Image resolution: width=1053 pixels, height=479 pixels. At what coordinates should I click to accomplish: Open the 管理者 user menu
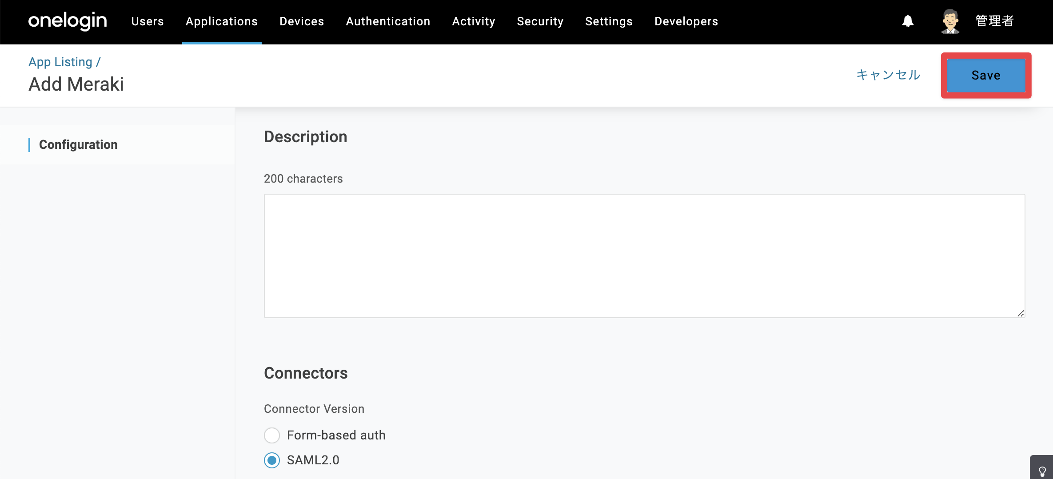pyautogui.click(x=994, y=21)
